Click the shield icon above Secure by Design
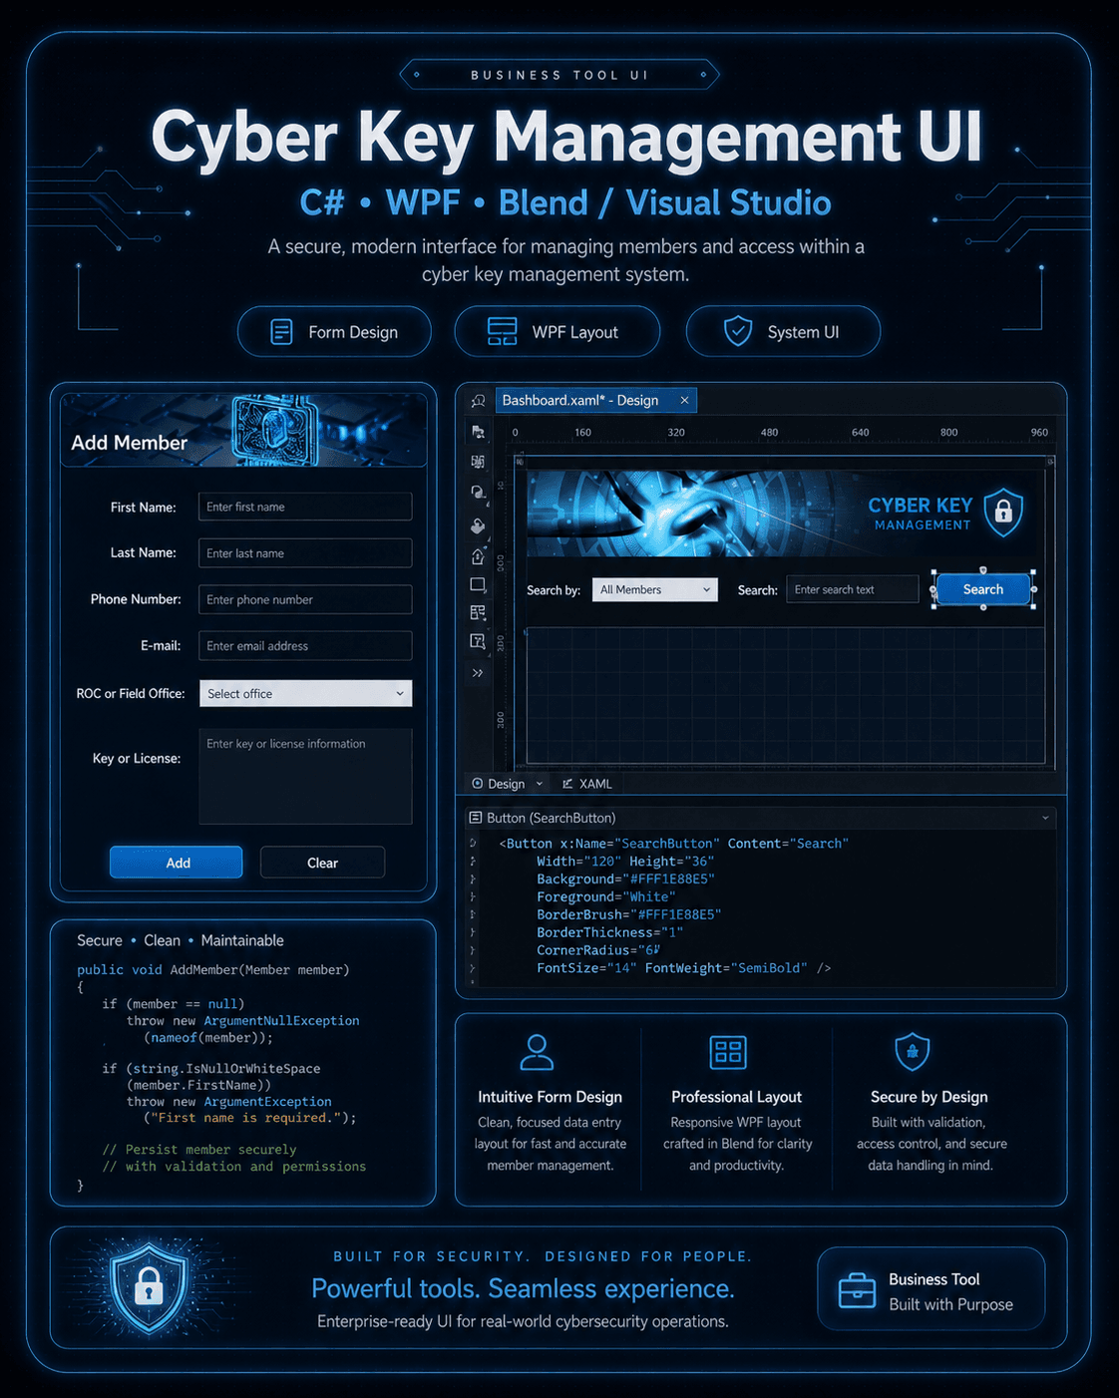 [913, 1051]
